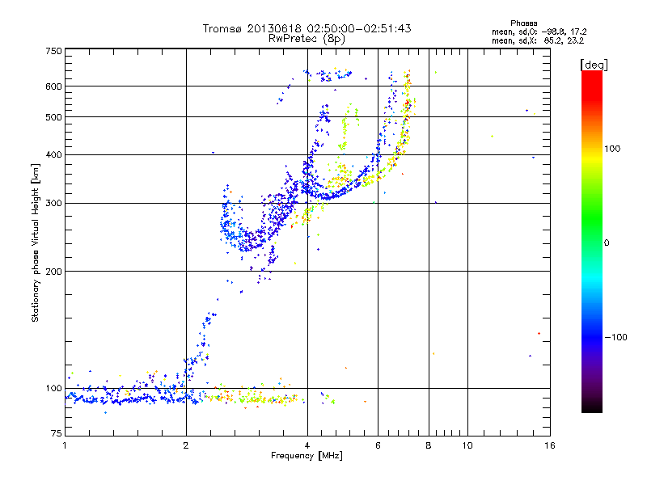Click the x-axis '10' tick label
647x485 pixels.
pyautogui.click(x=467, y=445)
